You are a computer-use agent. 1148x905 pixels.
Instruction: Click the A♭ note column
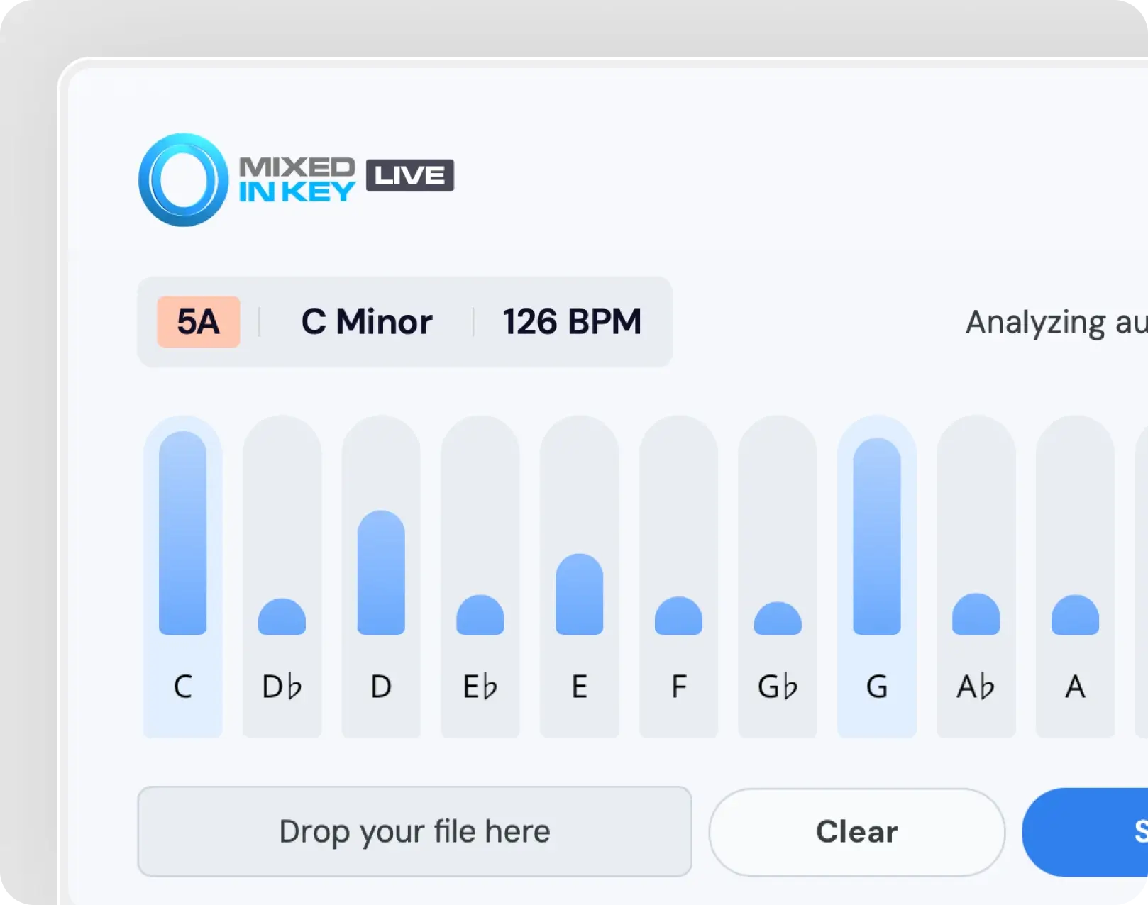976,576
